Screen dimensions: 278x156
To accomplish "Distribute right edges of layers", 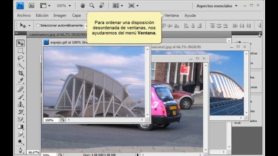I will click(248, 26).
